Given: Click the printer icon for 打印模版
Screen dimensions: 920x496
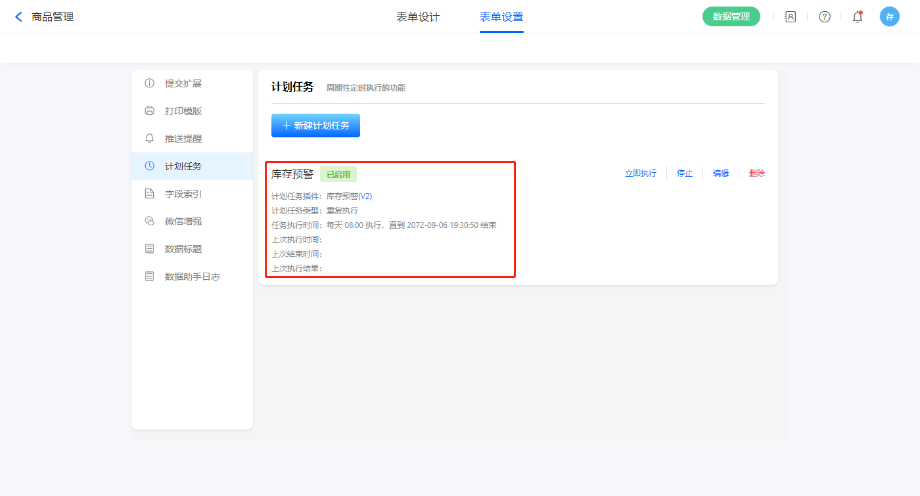Looking at the screenshot, I should (x=150, y=111).
